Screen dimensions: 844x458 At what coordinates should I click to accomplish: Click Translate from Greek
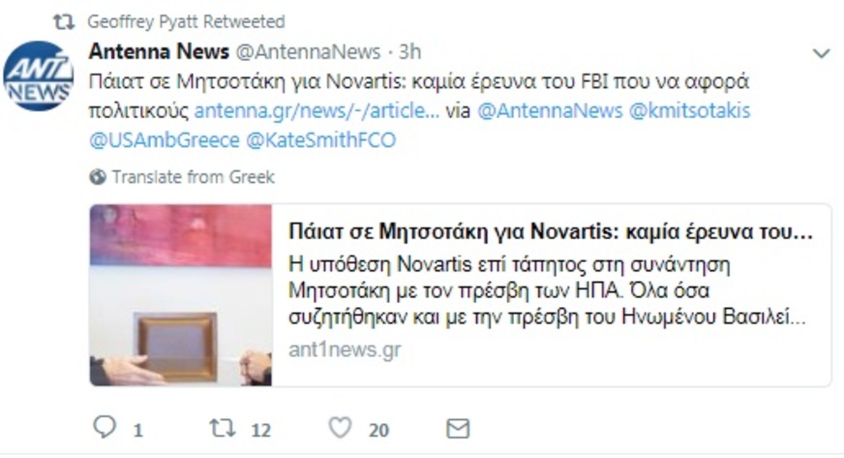tap(193, 177)
